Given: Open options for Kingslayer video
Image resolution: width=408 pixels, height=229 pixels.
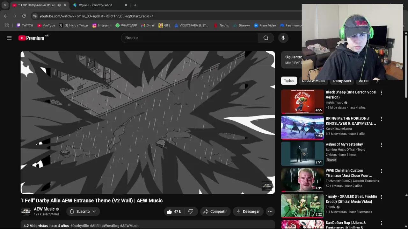Looking at the screenshot, I should pyautogui.click(x=381, y=119).
